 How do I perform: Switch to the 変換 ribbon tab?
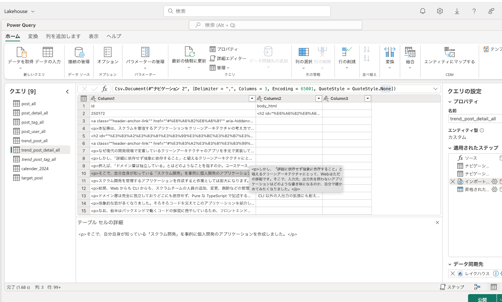[33, 36]
